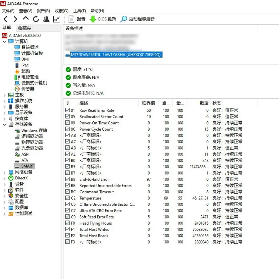This screenshot has width=279, height=279.
Task: Toggle checkbox for F2 Total Host Reads
Action: pyautogui.click(x=68, y=235)
